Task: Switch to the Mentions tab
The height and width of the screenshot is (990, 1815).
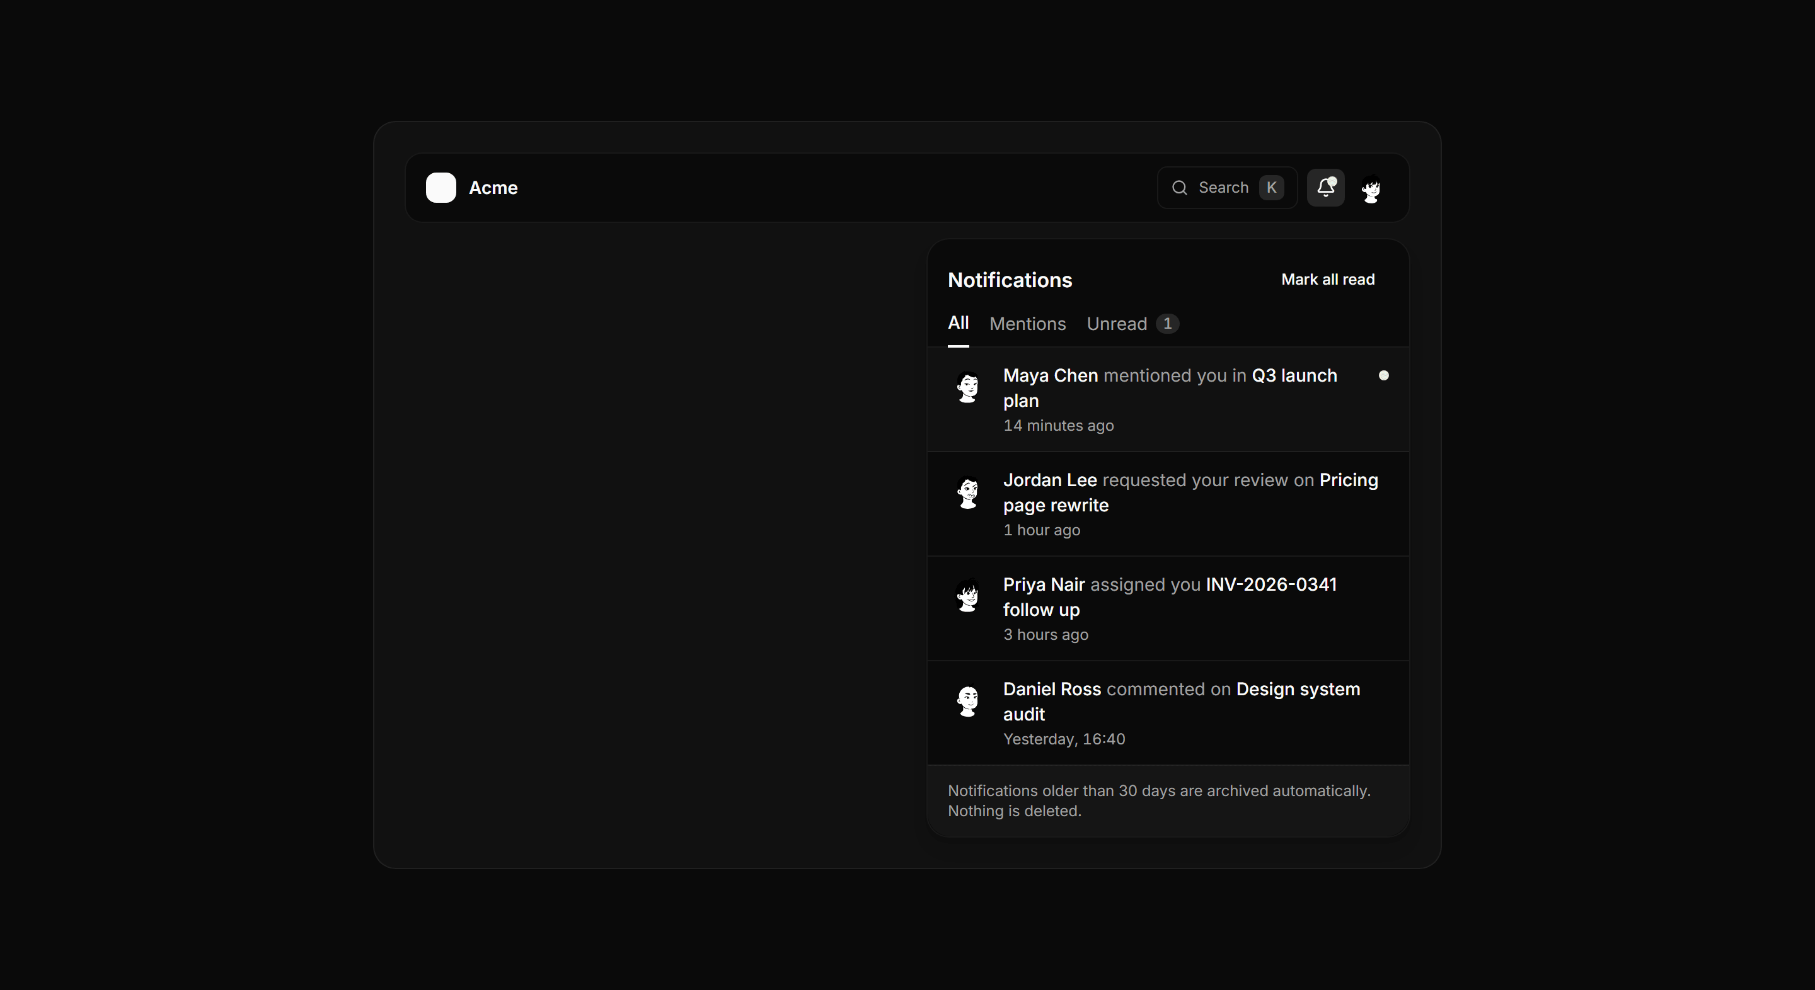Action: click(1027, 324)
